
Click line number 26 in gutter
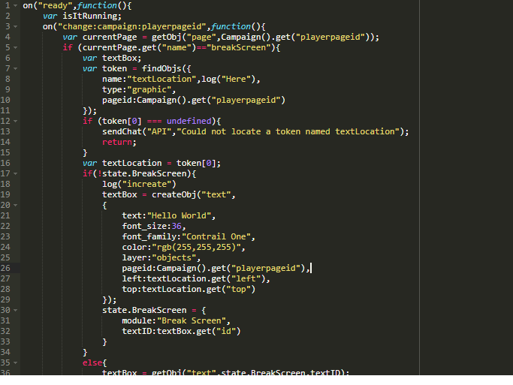click(x=5, y=268)
